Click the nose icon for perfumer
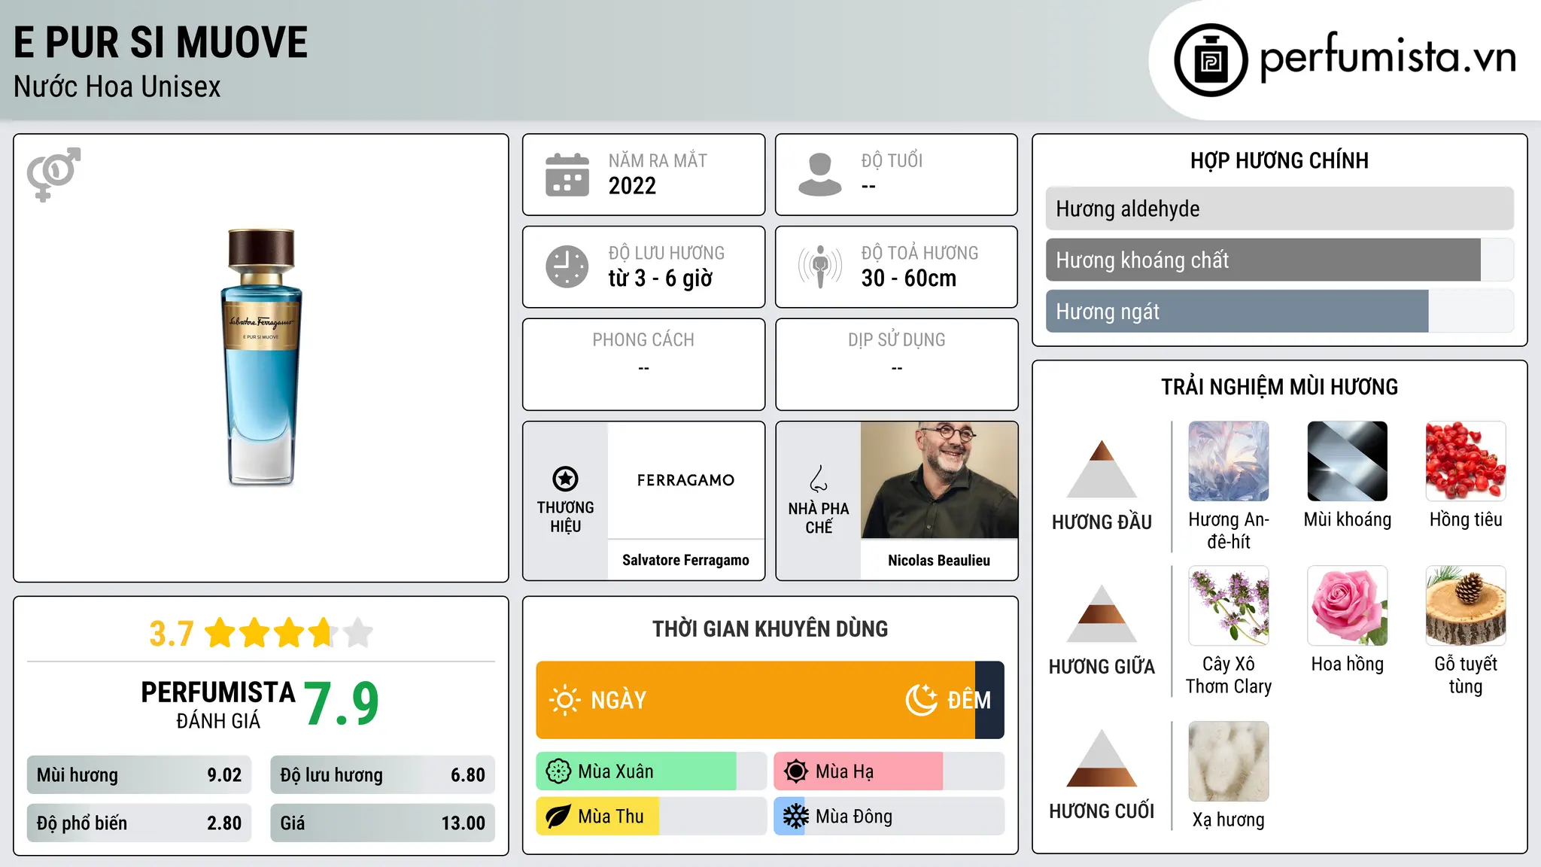 click(x=819, y=479)
